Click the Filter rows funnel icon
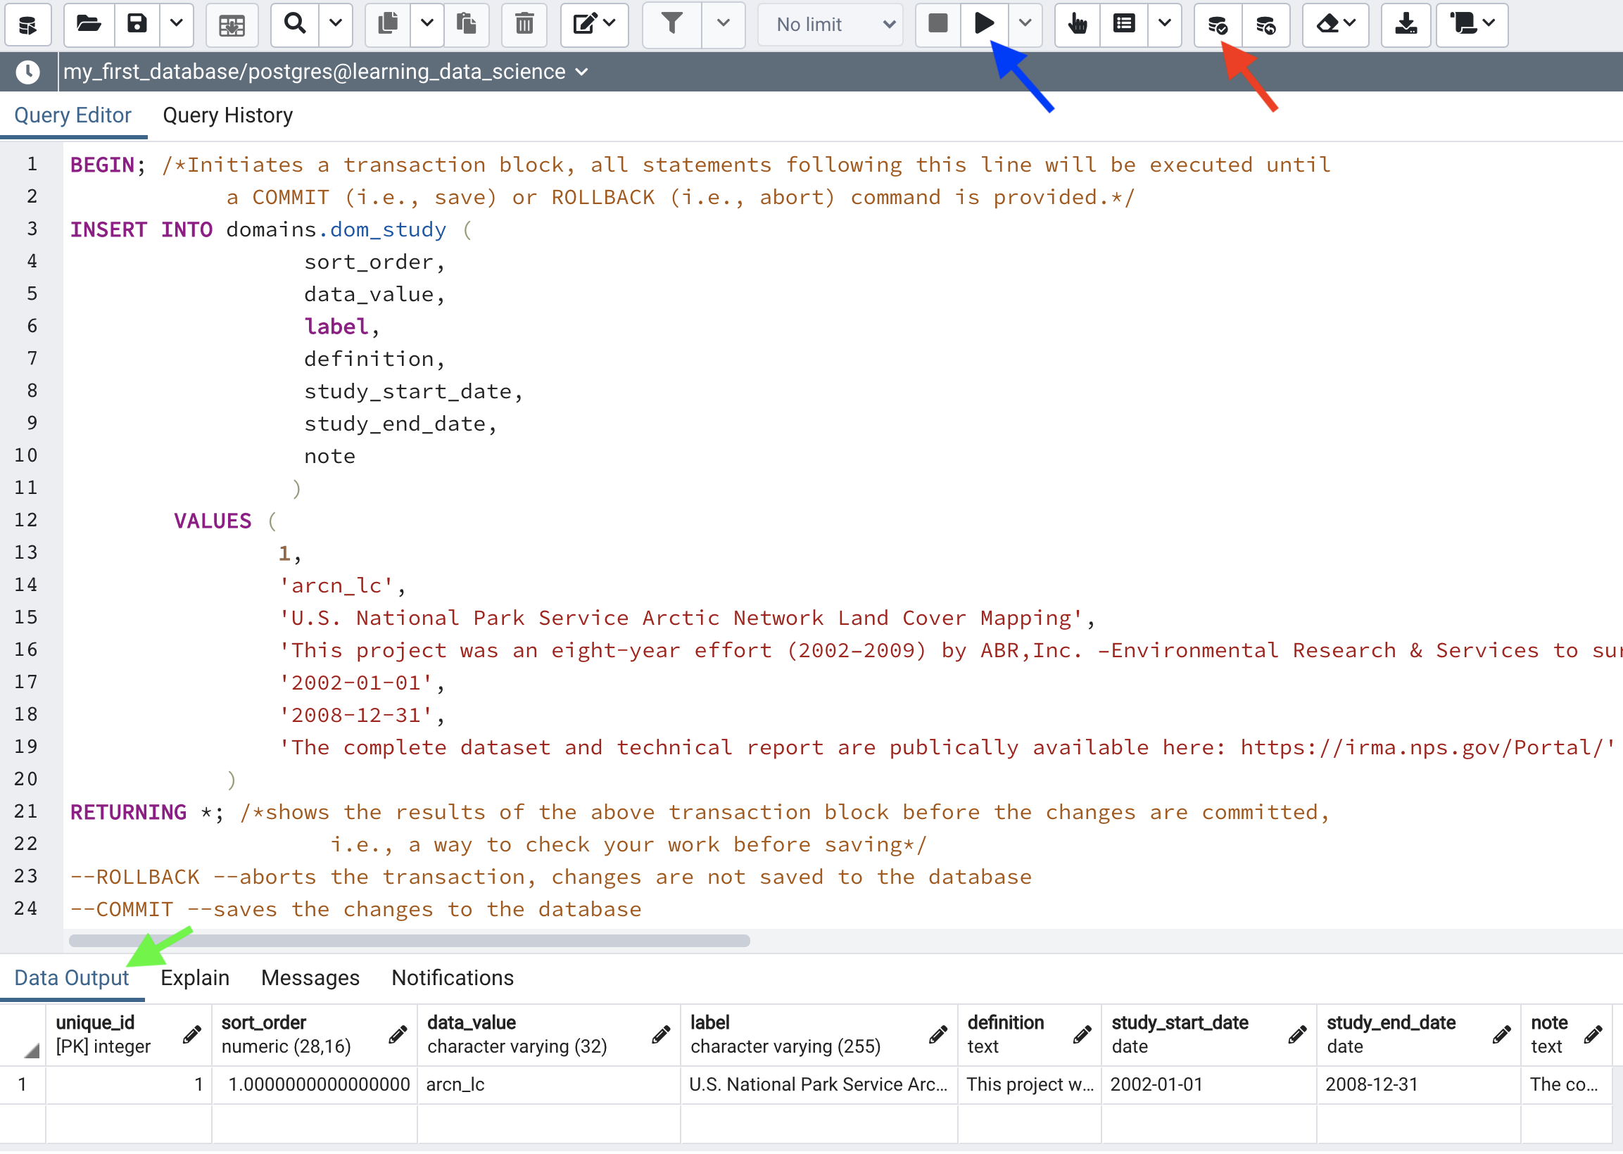 click(x=671, y=24)
